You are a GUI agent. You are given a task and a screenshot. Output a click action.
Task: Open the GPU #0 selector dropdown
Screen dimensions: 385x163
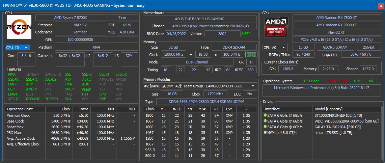275,48
